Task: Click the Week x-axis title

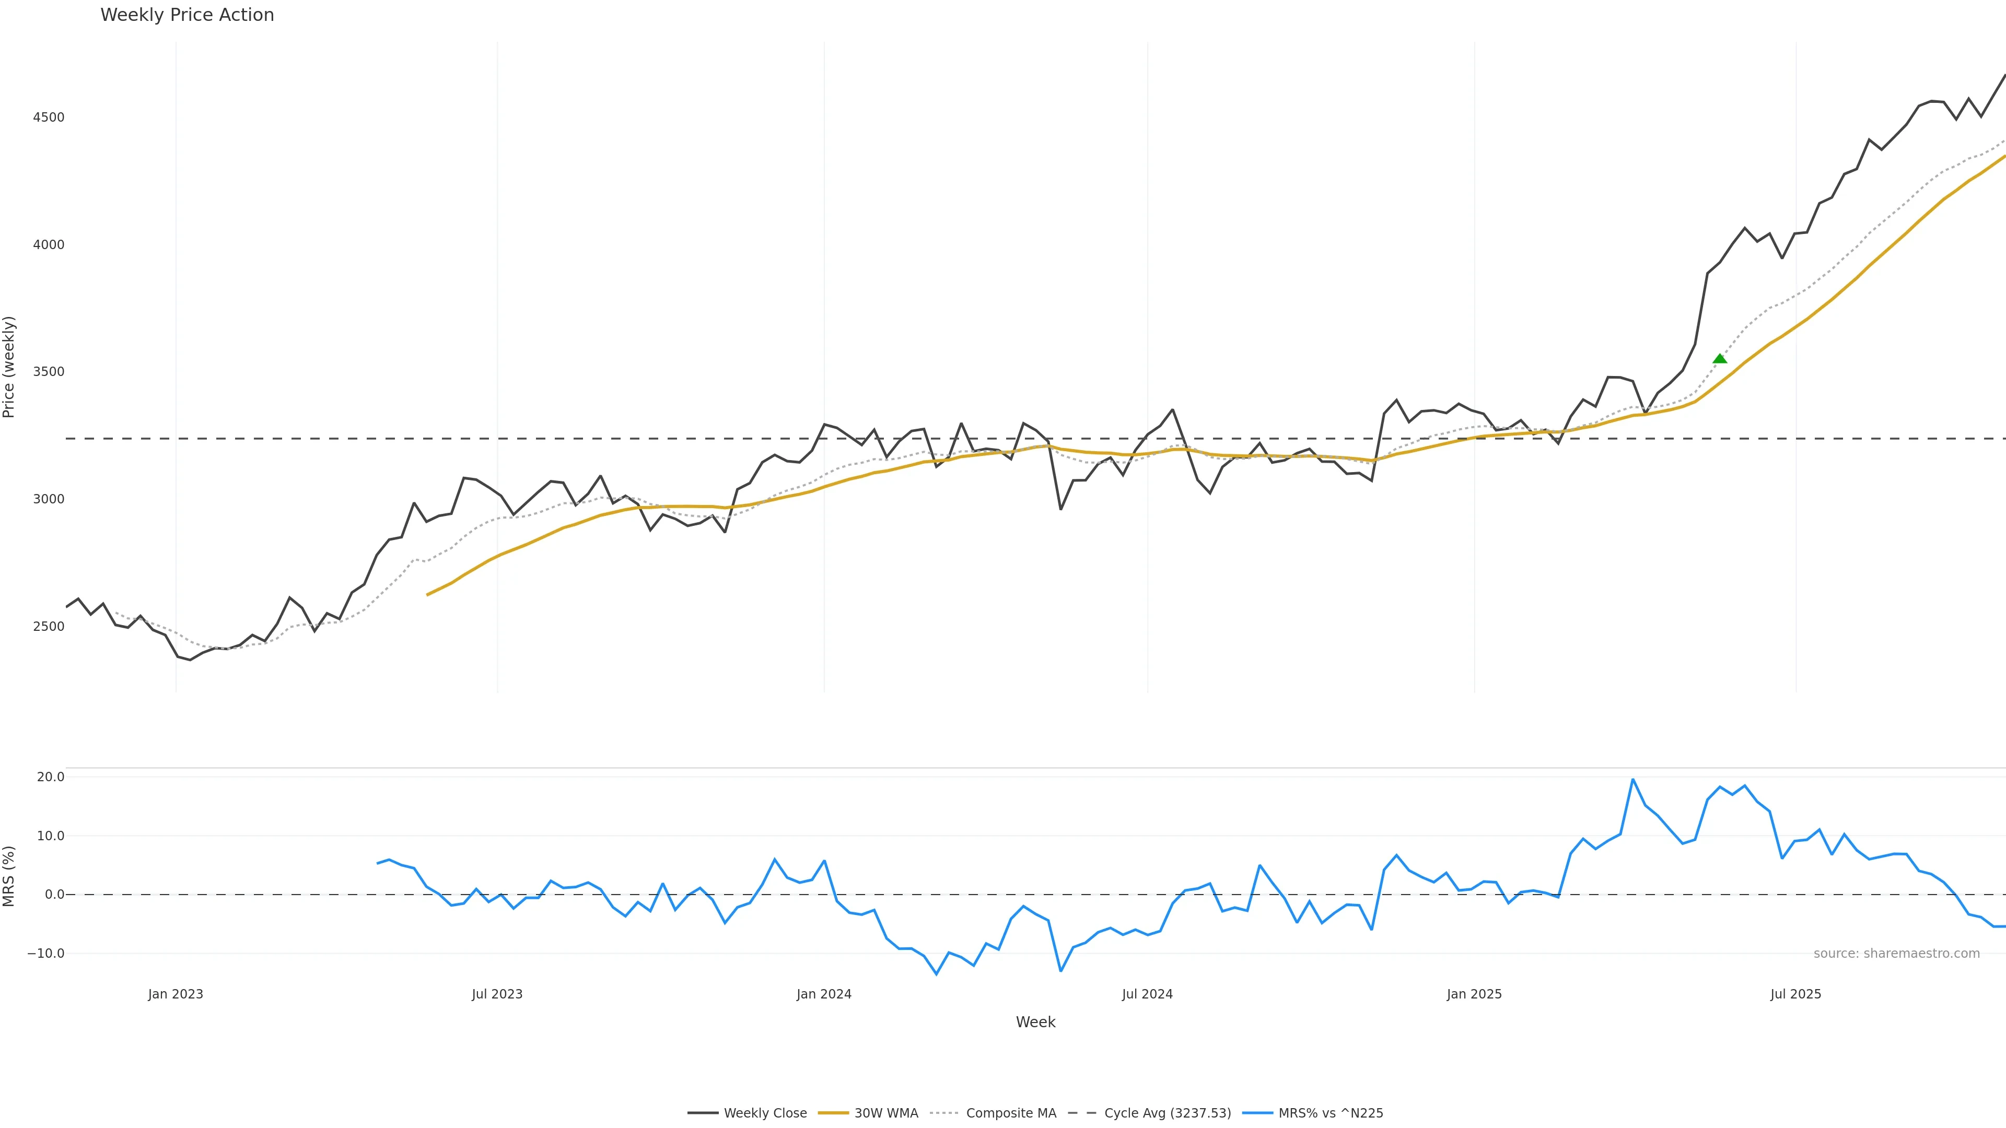Action: pyautogui.click(x=1035, y=1022)
